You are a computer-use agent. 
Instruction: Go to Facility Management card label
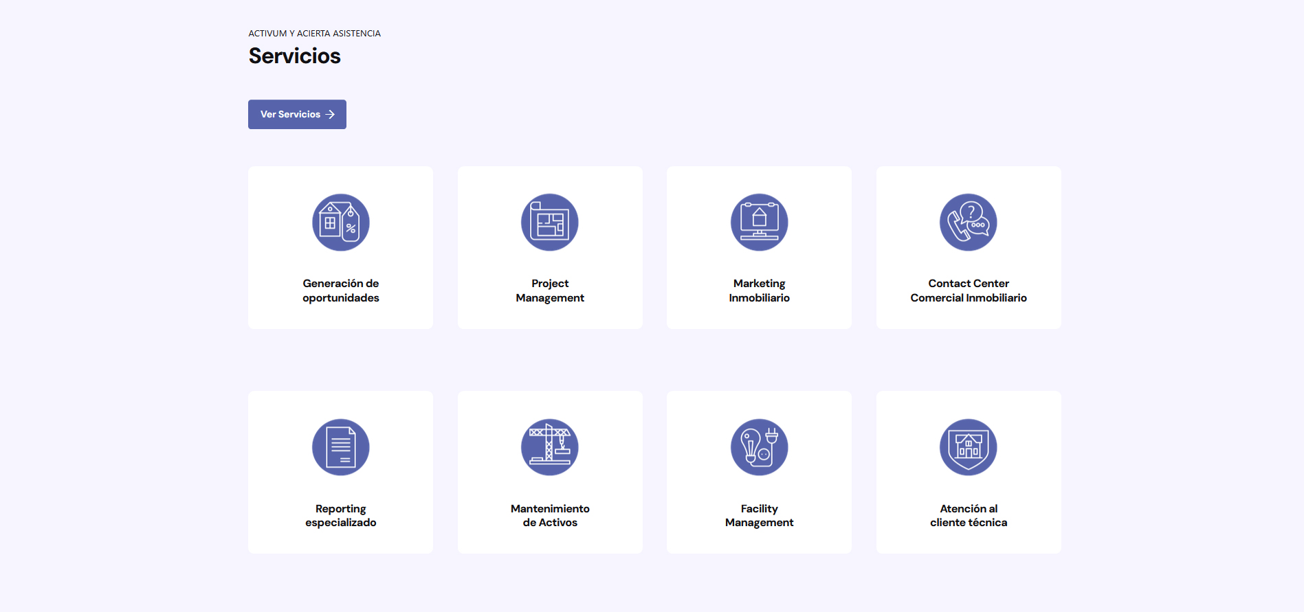pyautogui.click(x=759, y=515)
